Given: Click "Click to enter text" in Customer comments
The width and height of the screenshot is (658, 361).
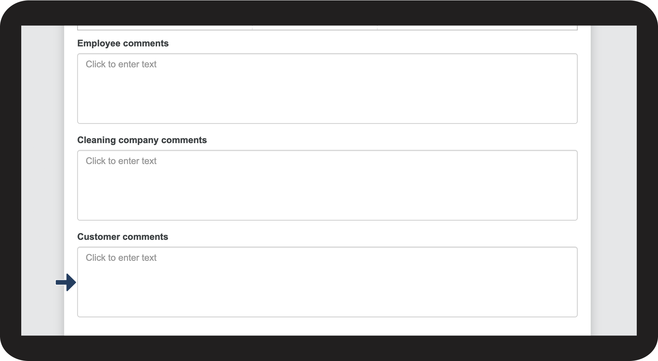Looking at the screenshot, I should click(121, 258).
